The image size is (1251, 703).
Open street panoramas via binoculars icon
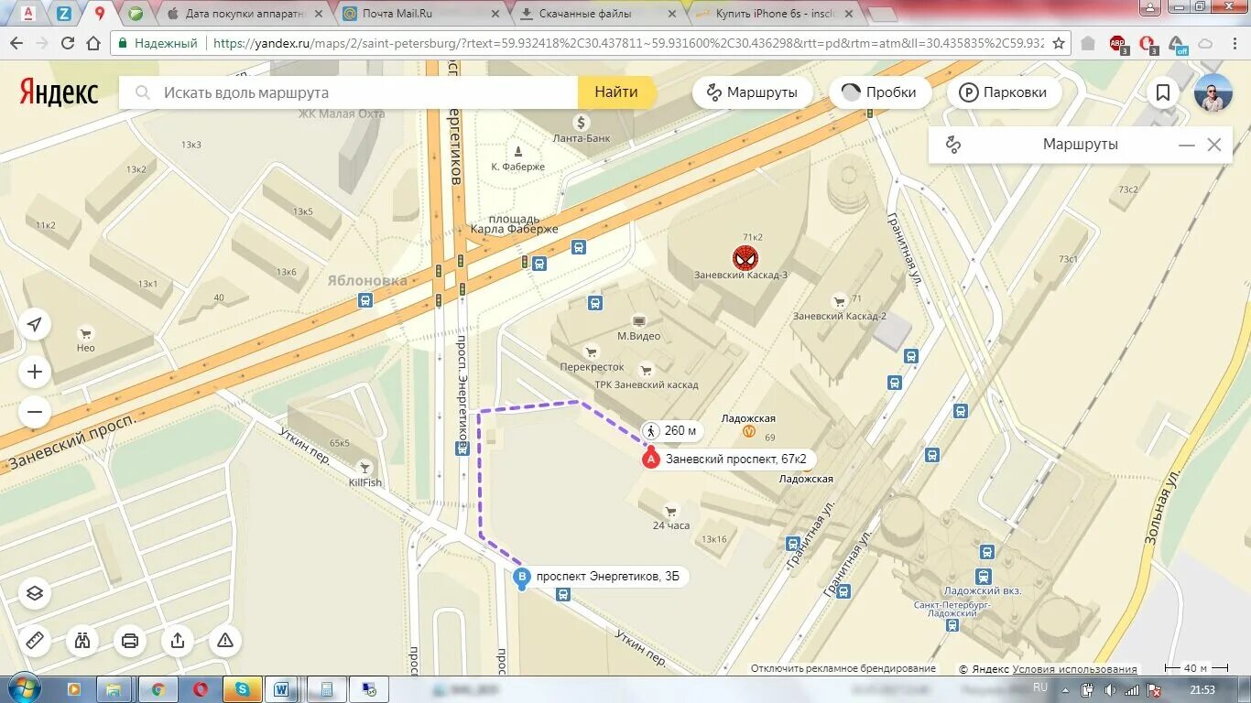82,641
